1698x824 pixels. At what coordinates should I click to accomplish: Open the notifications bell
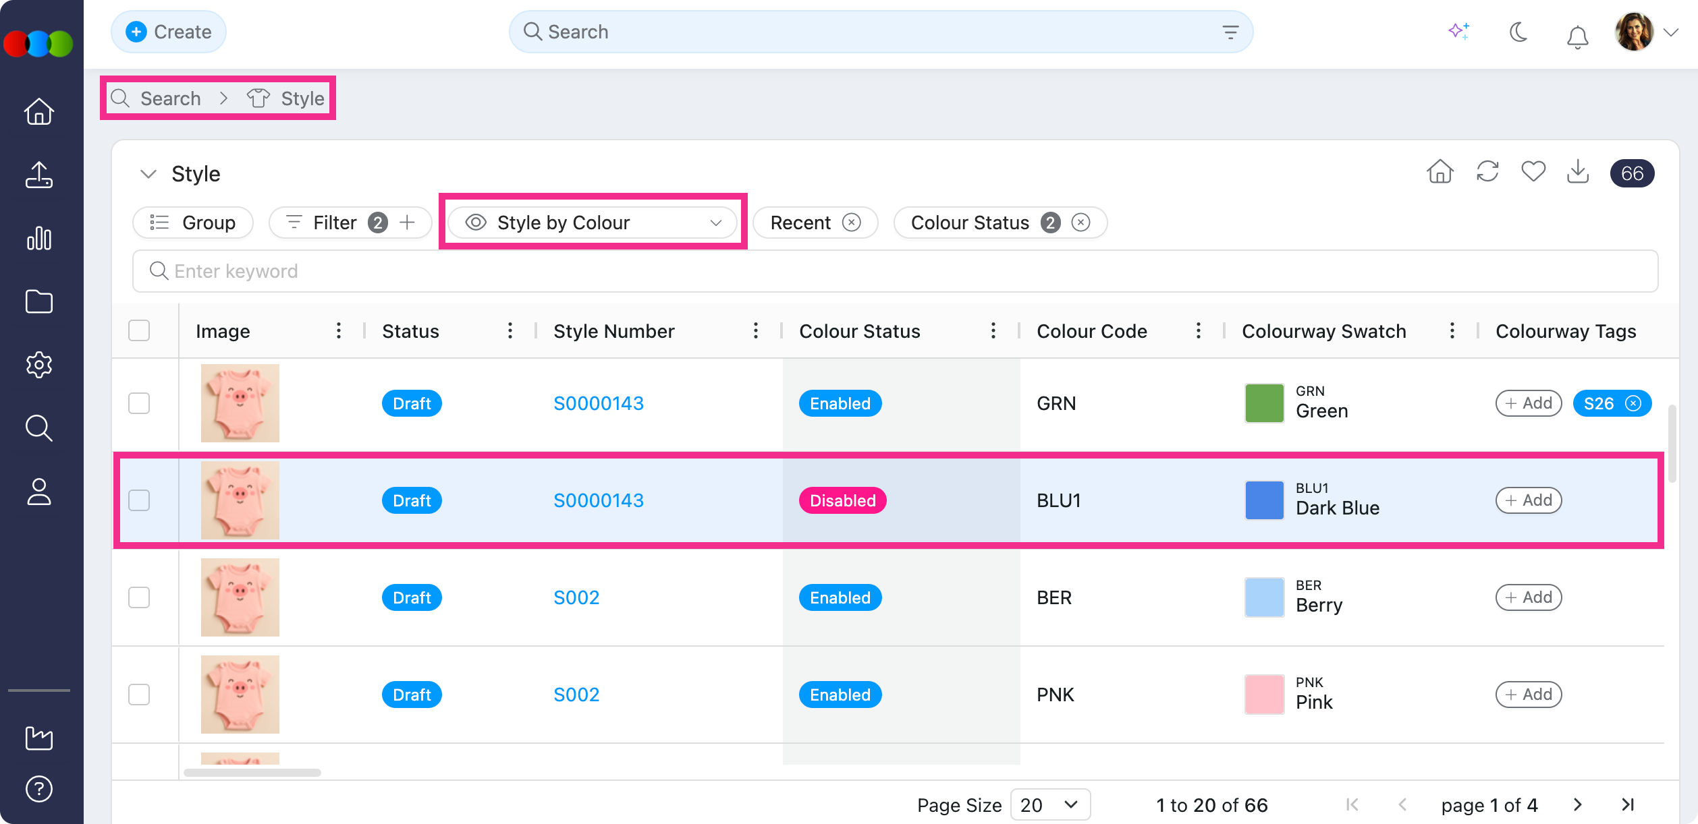pyautogui.click(x=1577, y=36)
